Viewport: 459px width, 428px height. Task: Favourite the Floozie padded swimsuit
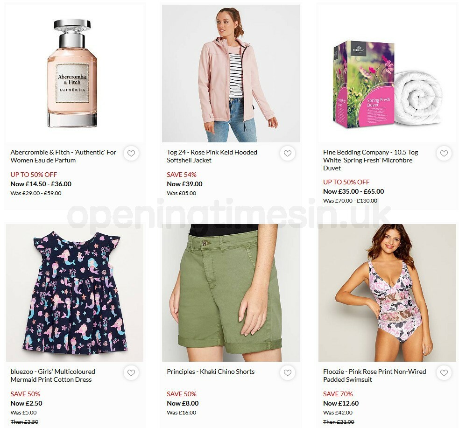(444, 373)
